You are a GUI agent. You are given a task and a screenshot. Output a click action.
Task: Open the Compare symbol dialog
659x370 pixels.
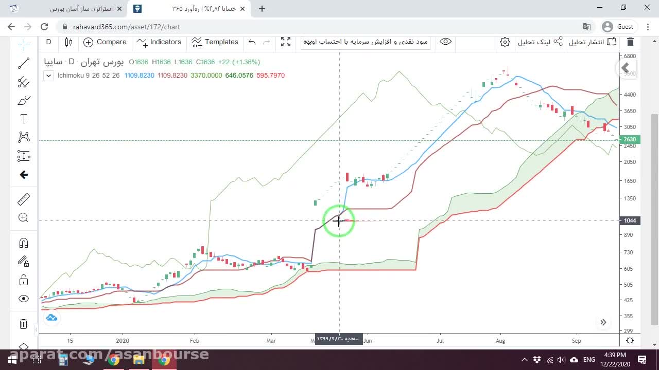click(x=105, y=42)
